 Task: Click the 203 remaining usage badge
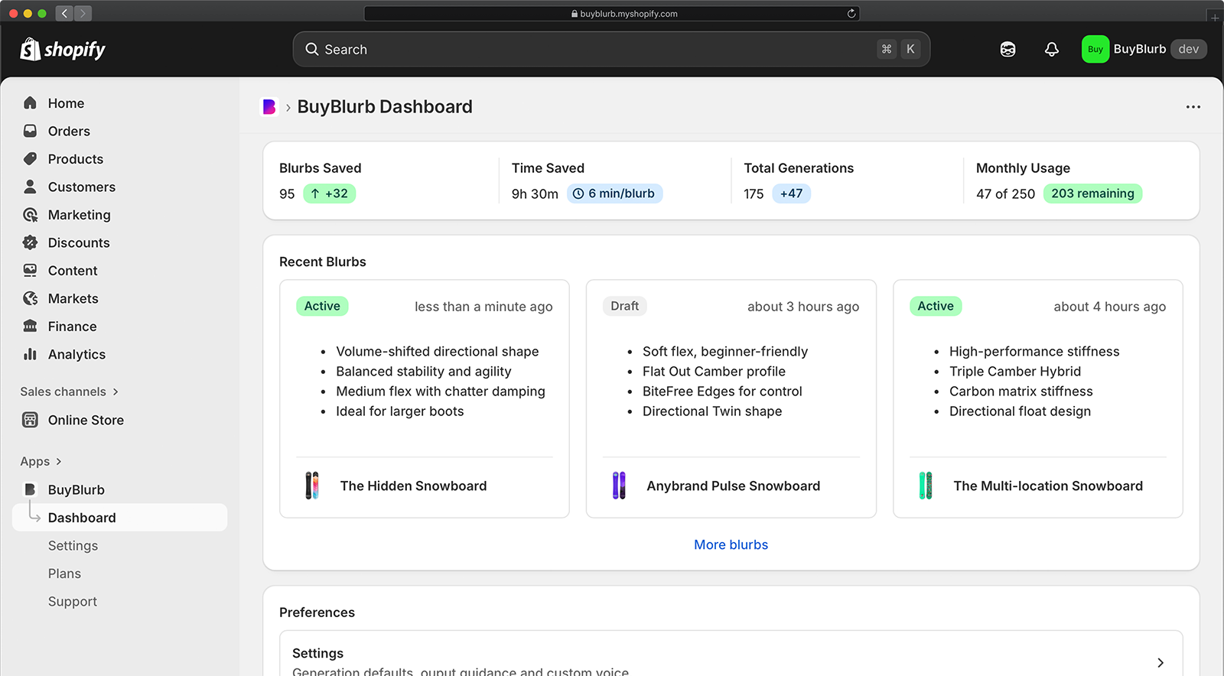[1092, 193]
